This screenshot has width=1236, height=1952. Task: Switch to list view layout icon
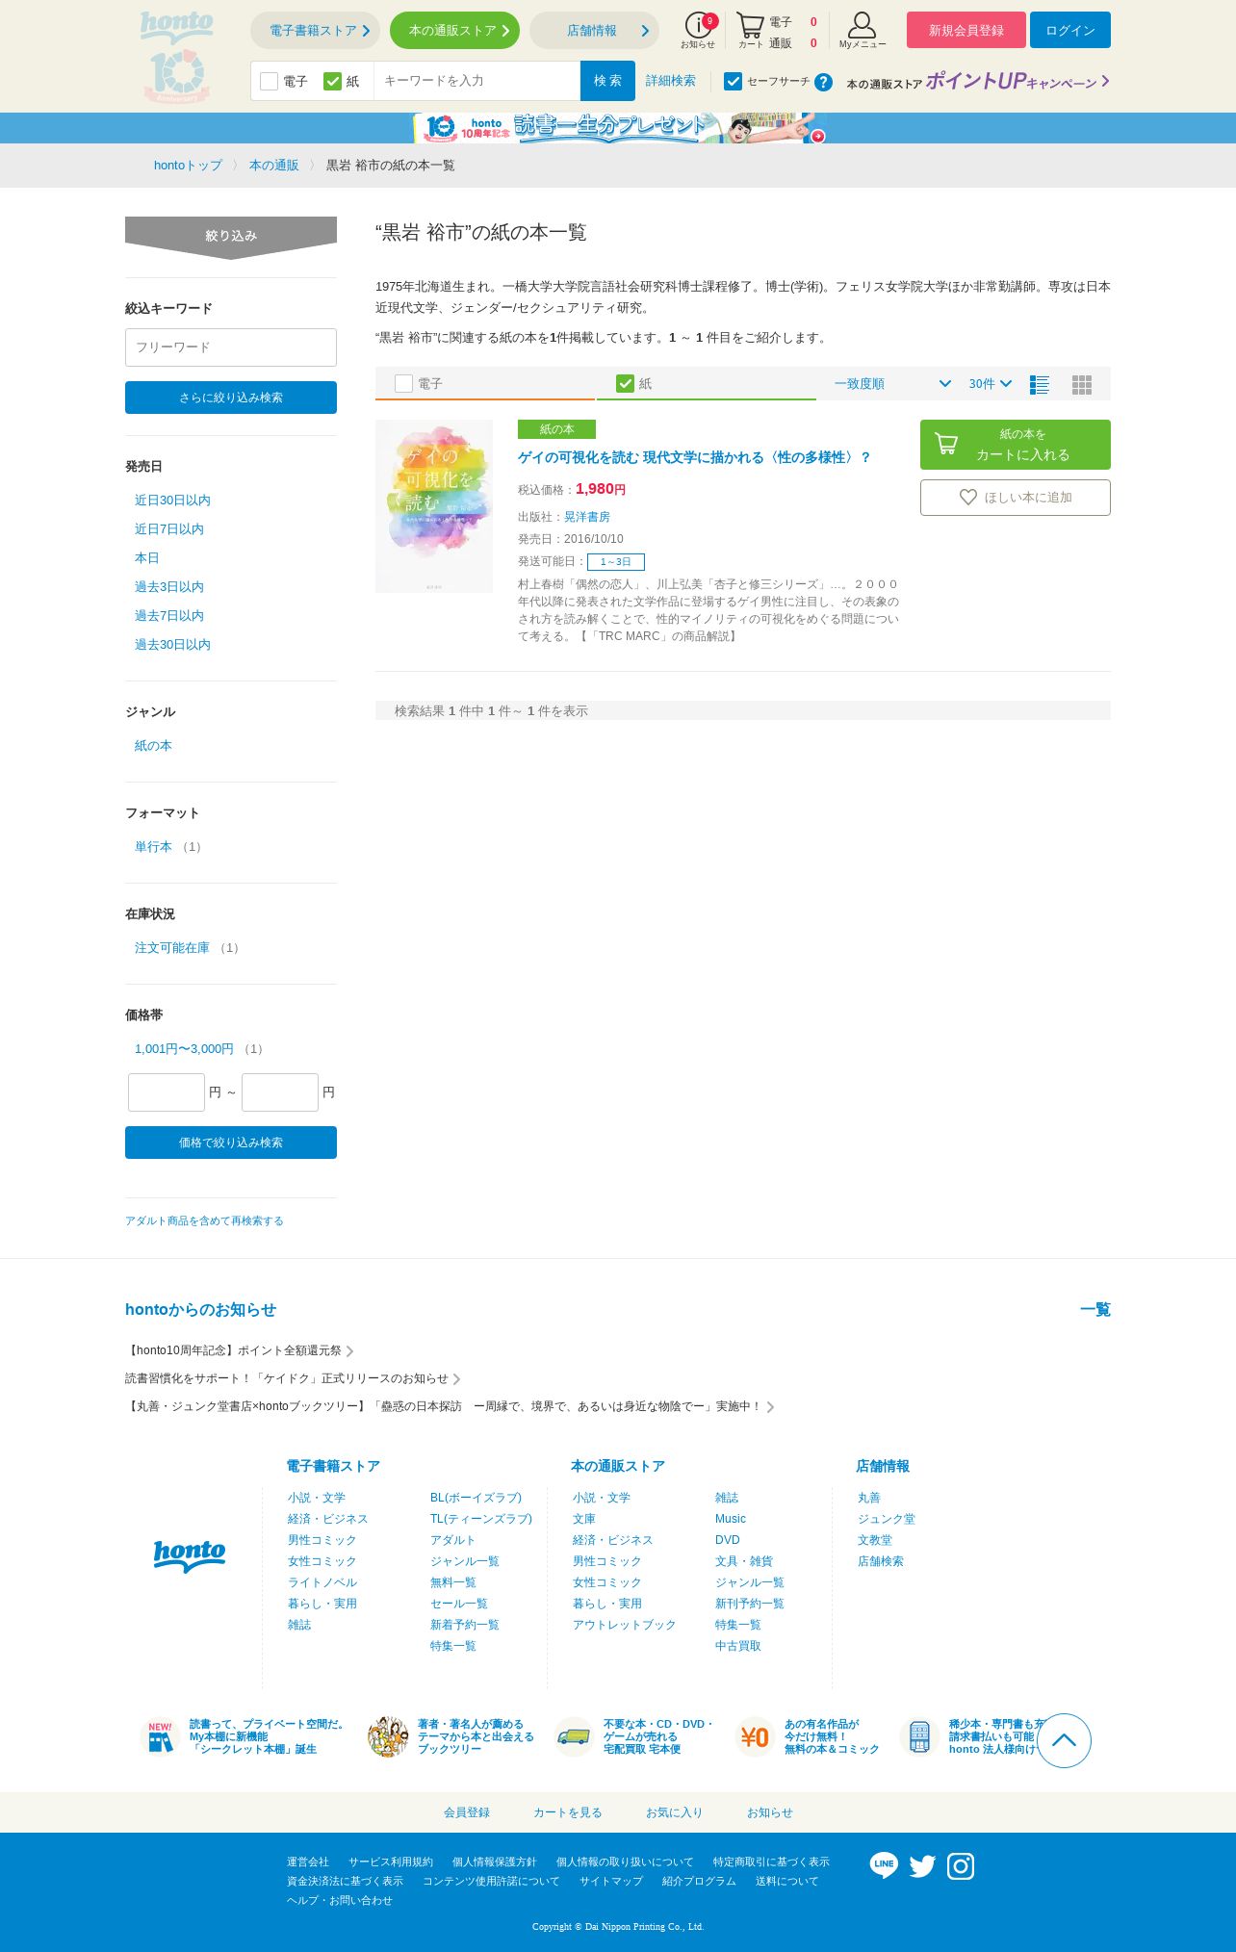(1040, 384)
